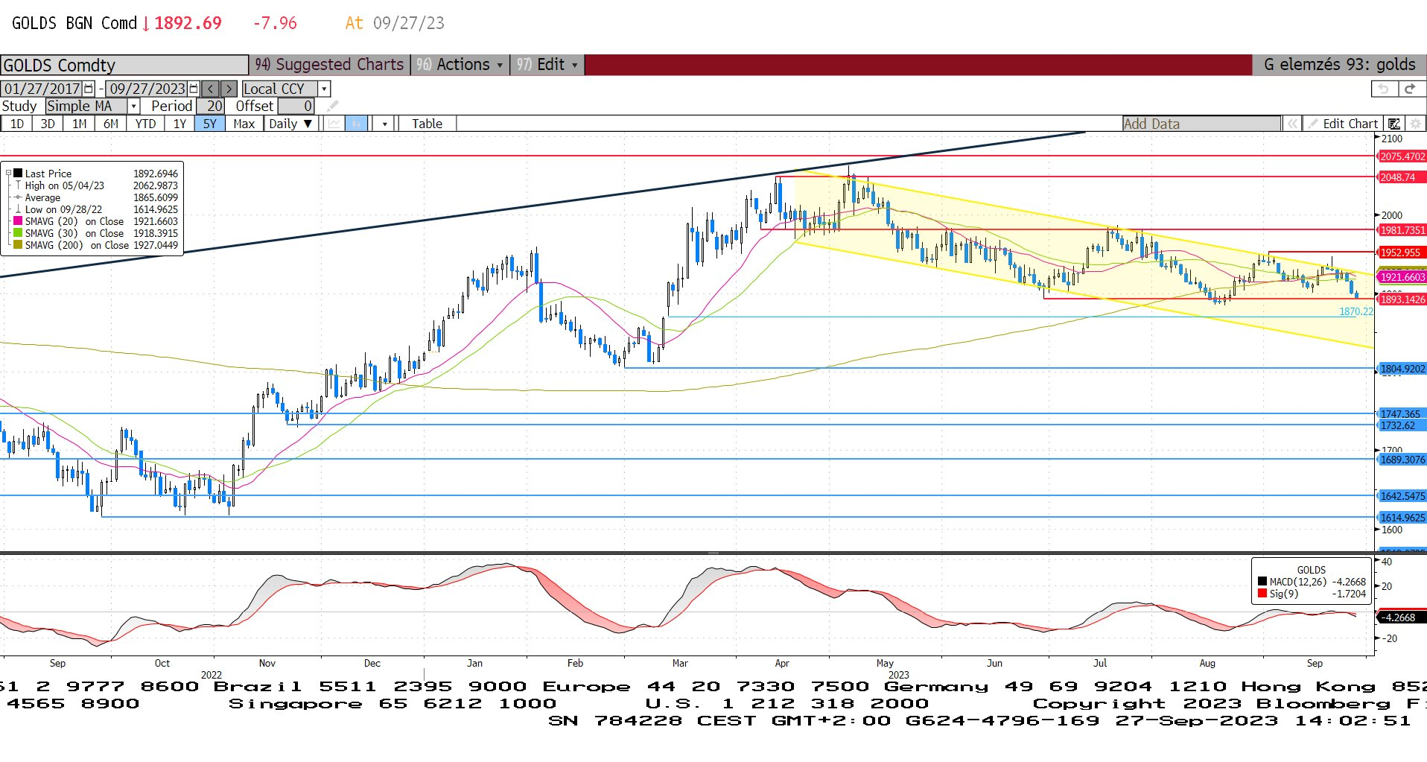Screen dimensions: 1427x762
Task: Open 94) Suggested Charts
Action: [x=329, y=65]
